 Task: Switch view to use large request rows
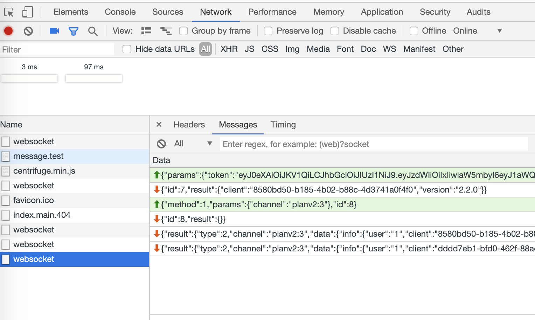(x=146, y=31)
